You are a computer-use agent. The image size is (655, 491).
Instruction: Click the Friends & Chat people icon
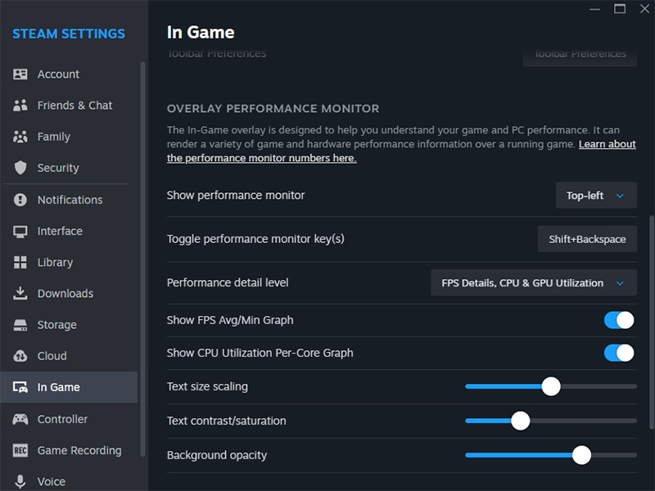(x=21, y=106)
